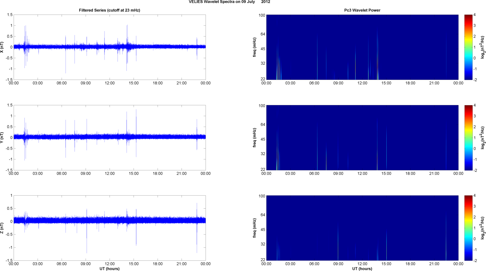
Task: Click the Y (nT) axis label
Action: pyautogui.click(x=2, y=138)
